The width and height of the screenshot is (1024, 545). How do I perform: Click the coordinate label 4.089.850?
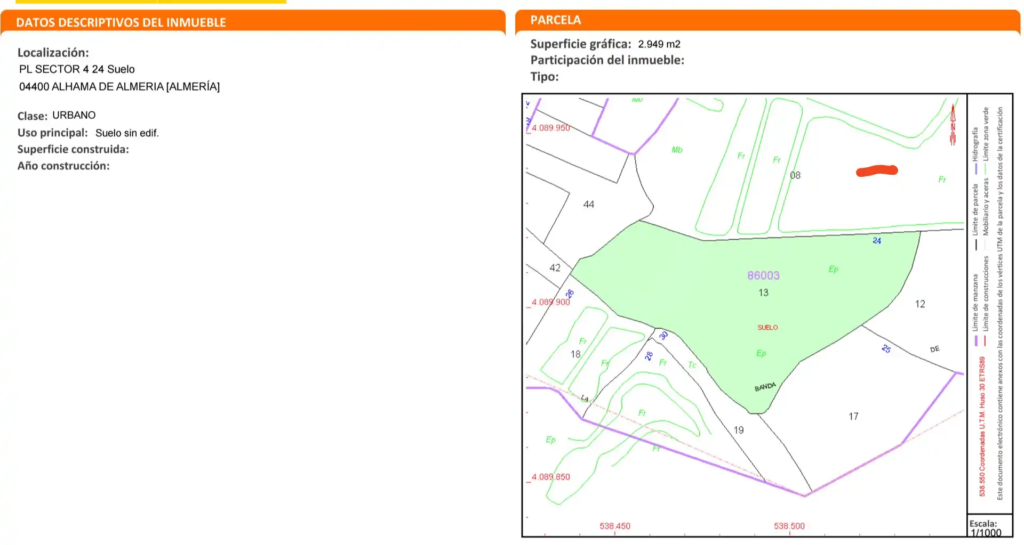[x=550, y=477]
